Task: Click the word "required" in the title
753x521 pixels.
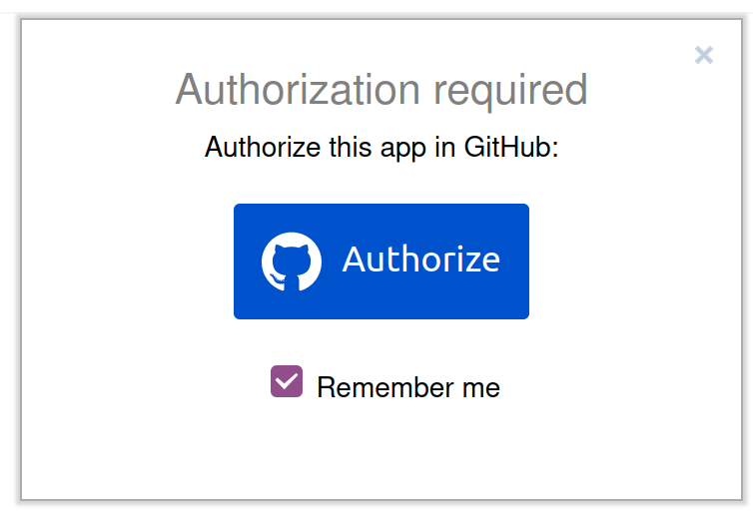Action: (x=510, y=90)
